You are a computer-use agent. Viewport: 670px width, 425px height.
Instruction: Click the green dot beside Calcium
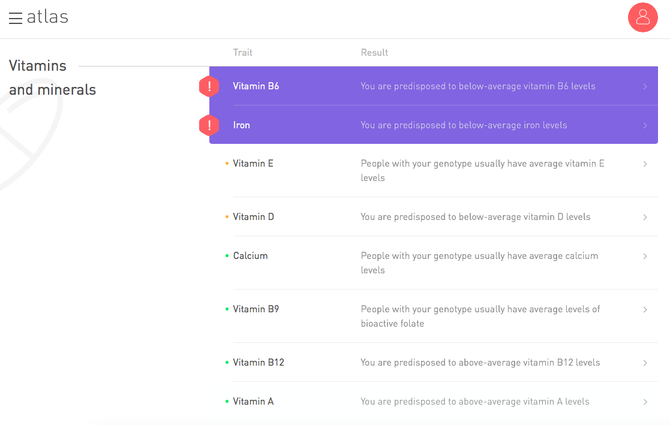point(227,256)
